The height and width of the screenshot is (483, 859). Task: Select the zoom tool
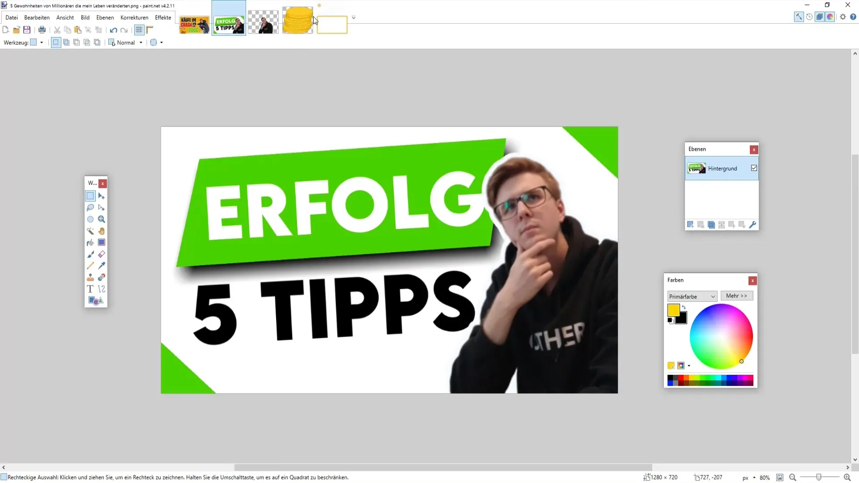(101, 220)
